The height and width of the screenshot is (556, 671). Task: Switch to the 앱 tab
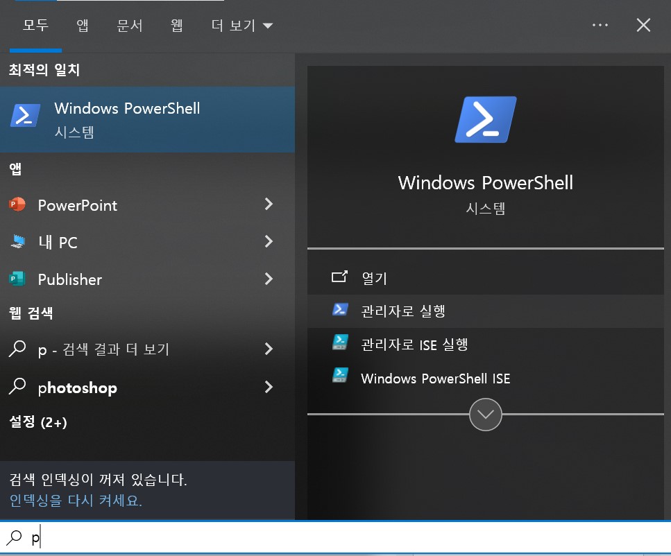point(83,25)
